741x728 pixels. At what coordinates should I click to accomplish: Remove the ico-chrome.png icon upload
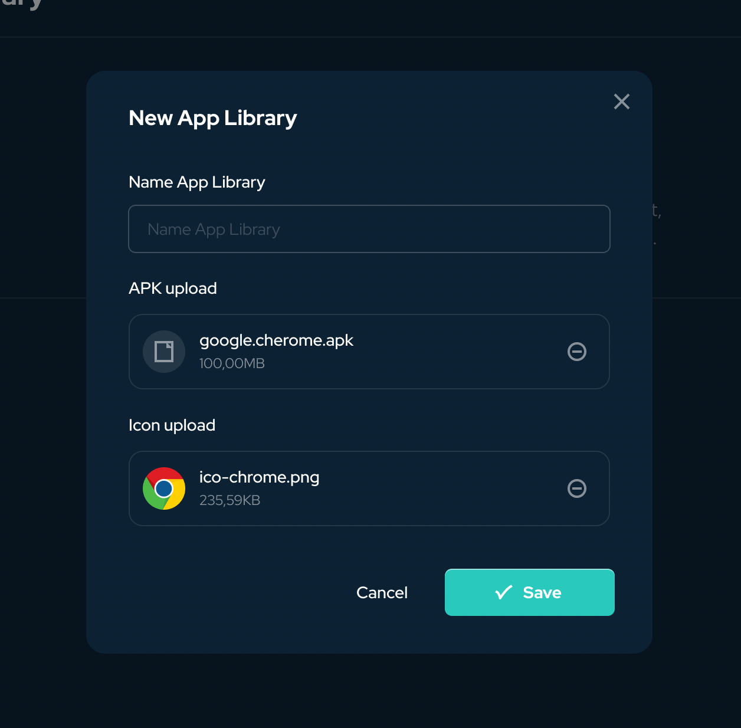point(576,488)
